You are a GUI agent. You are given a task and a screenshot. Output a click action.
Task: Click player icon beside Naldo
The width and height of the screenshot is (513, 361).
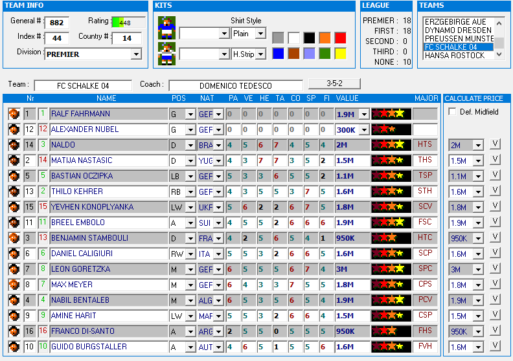click(x=13, y=145)
